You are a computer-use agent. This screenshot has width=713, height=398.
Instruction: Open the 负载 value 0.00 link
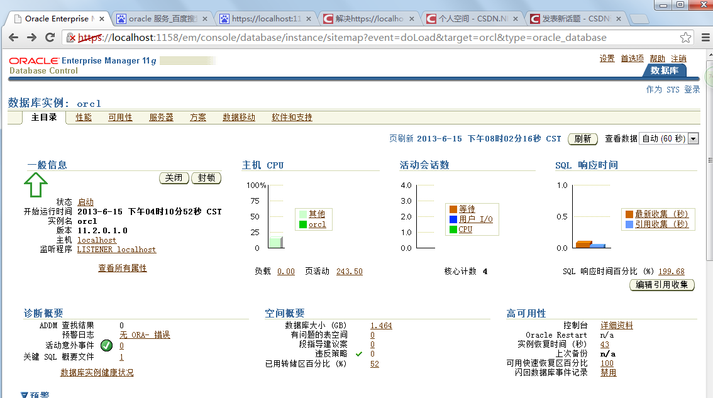pyautogui.click(x=286, y=272)
